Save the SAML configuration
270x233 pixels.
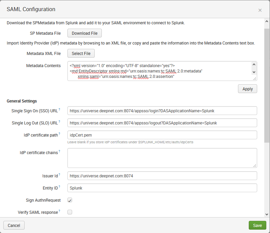(x=257, y=225)
